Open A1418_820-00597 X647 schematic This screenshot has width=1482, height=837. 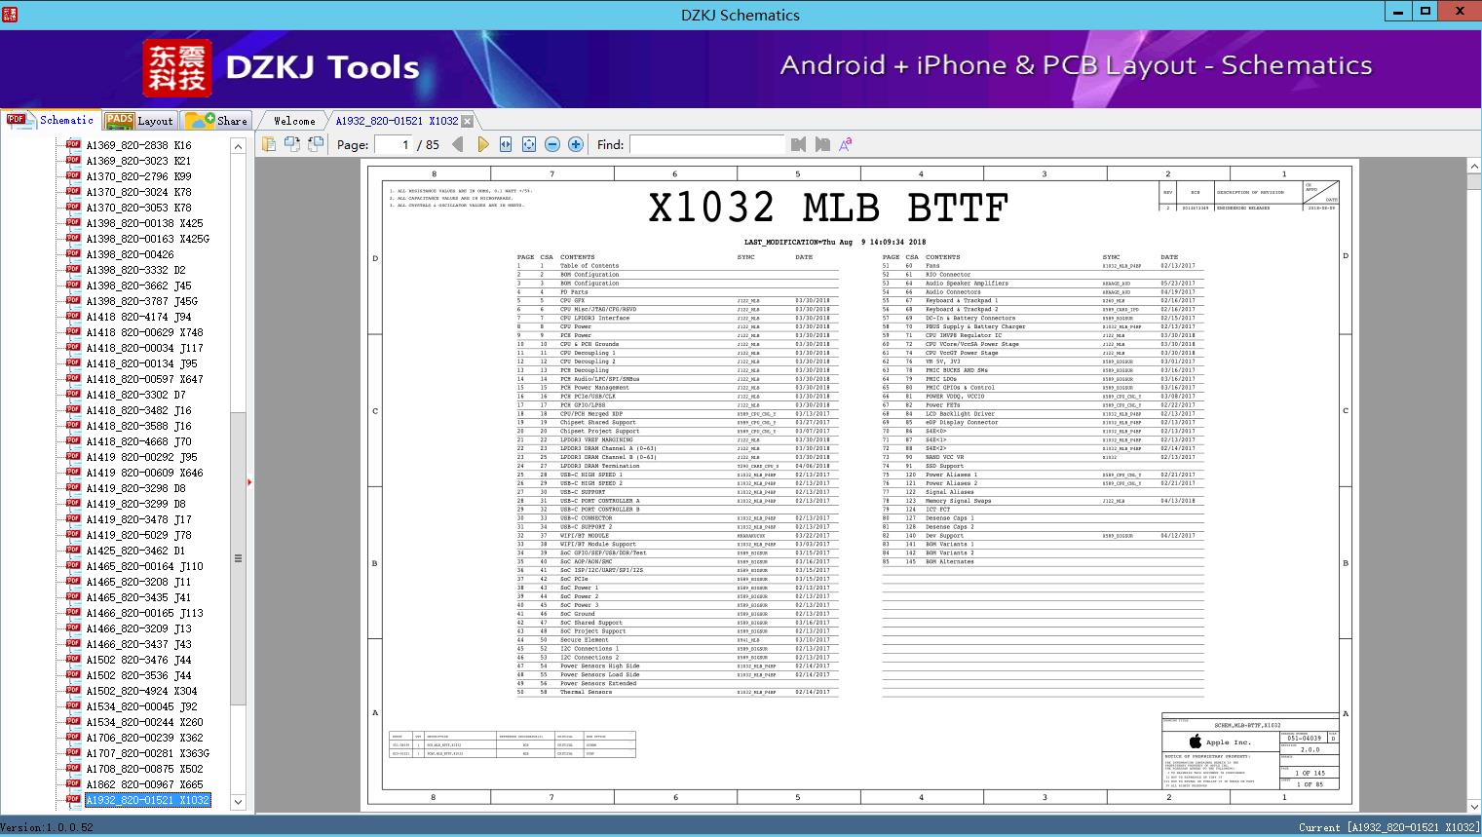coord(144,379)
